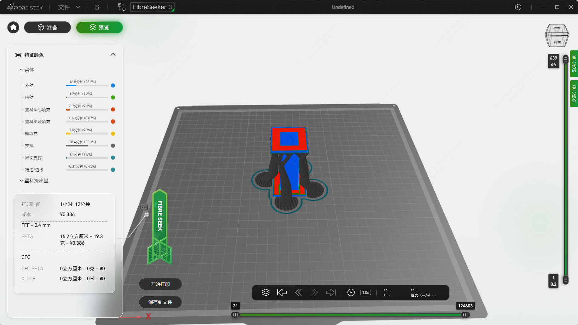Image resolution: width=578 pixels, height=325 pixels.
Task: Go to the home screen icon
Action: pyautogui.click(x=13, y=27)
